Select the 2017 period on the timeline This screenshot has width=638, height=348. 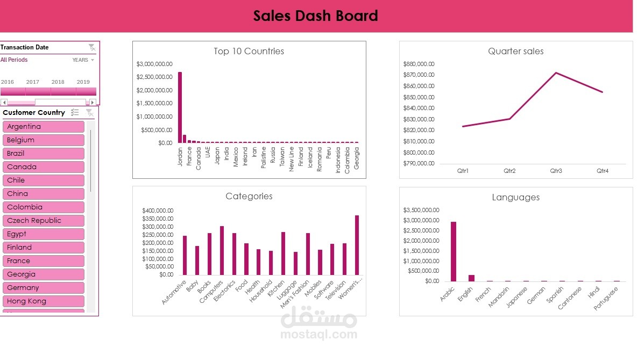tap(38, 91)
